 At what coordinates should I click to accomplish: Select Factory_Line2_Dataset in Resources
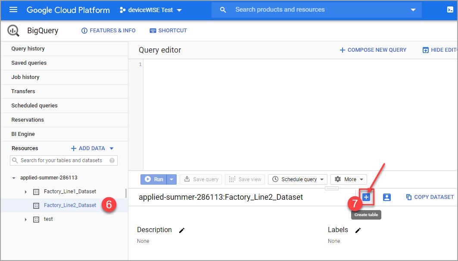(70, 205)
